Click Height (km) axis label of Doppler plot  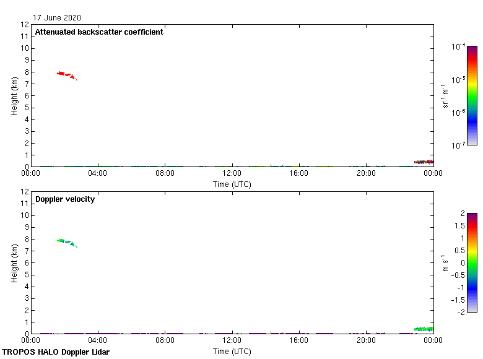click(14, 263)
